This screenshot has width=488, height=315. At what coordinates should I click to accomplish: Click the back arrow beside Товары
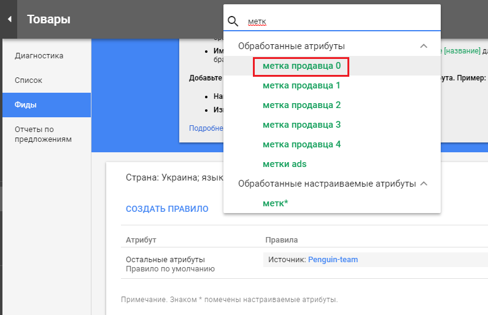[x=9, y=20]
